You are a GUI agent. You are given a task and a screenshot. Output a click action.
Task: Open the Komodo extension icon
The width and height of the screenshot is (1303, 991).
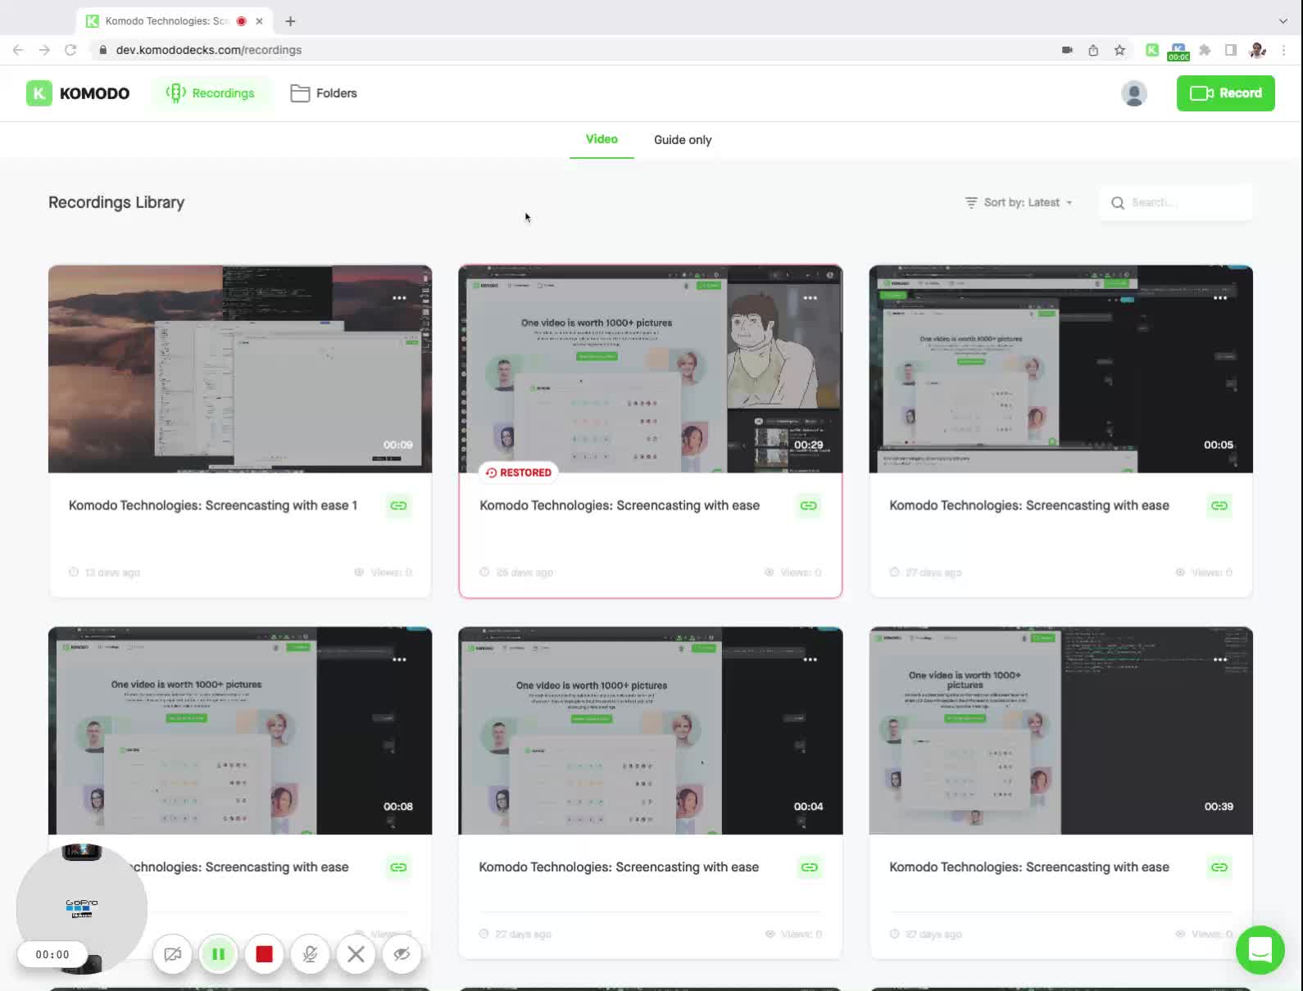[1152, 50]
